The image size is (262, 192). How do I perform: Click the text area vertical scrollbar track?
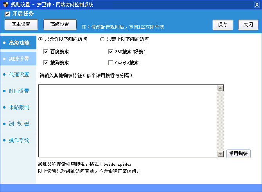coord(221,121)
